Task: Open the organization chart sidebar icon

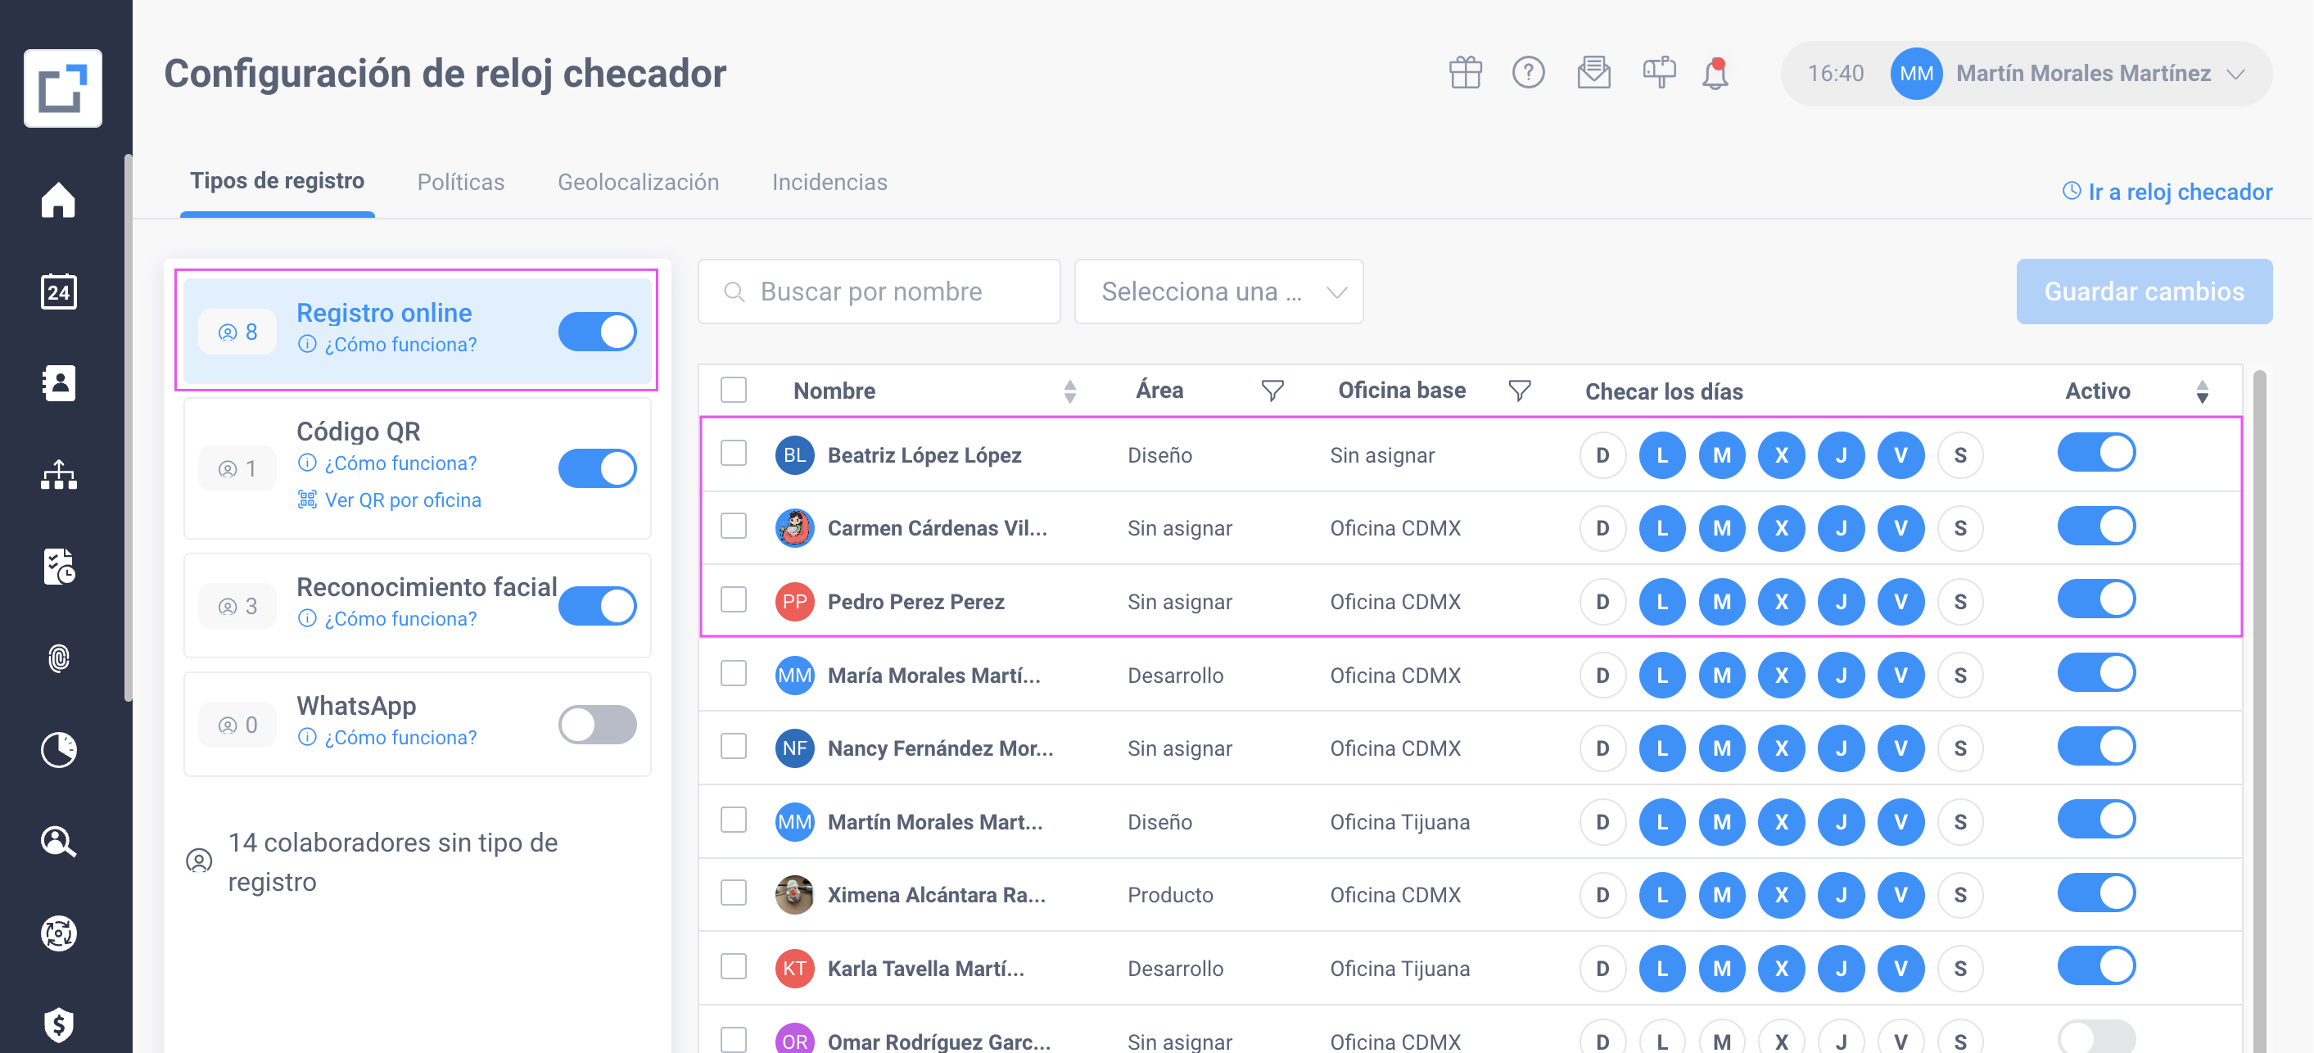Action: pyautogui.click(x=58, y=475)
